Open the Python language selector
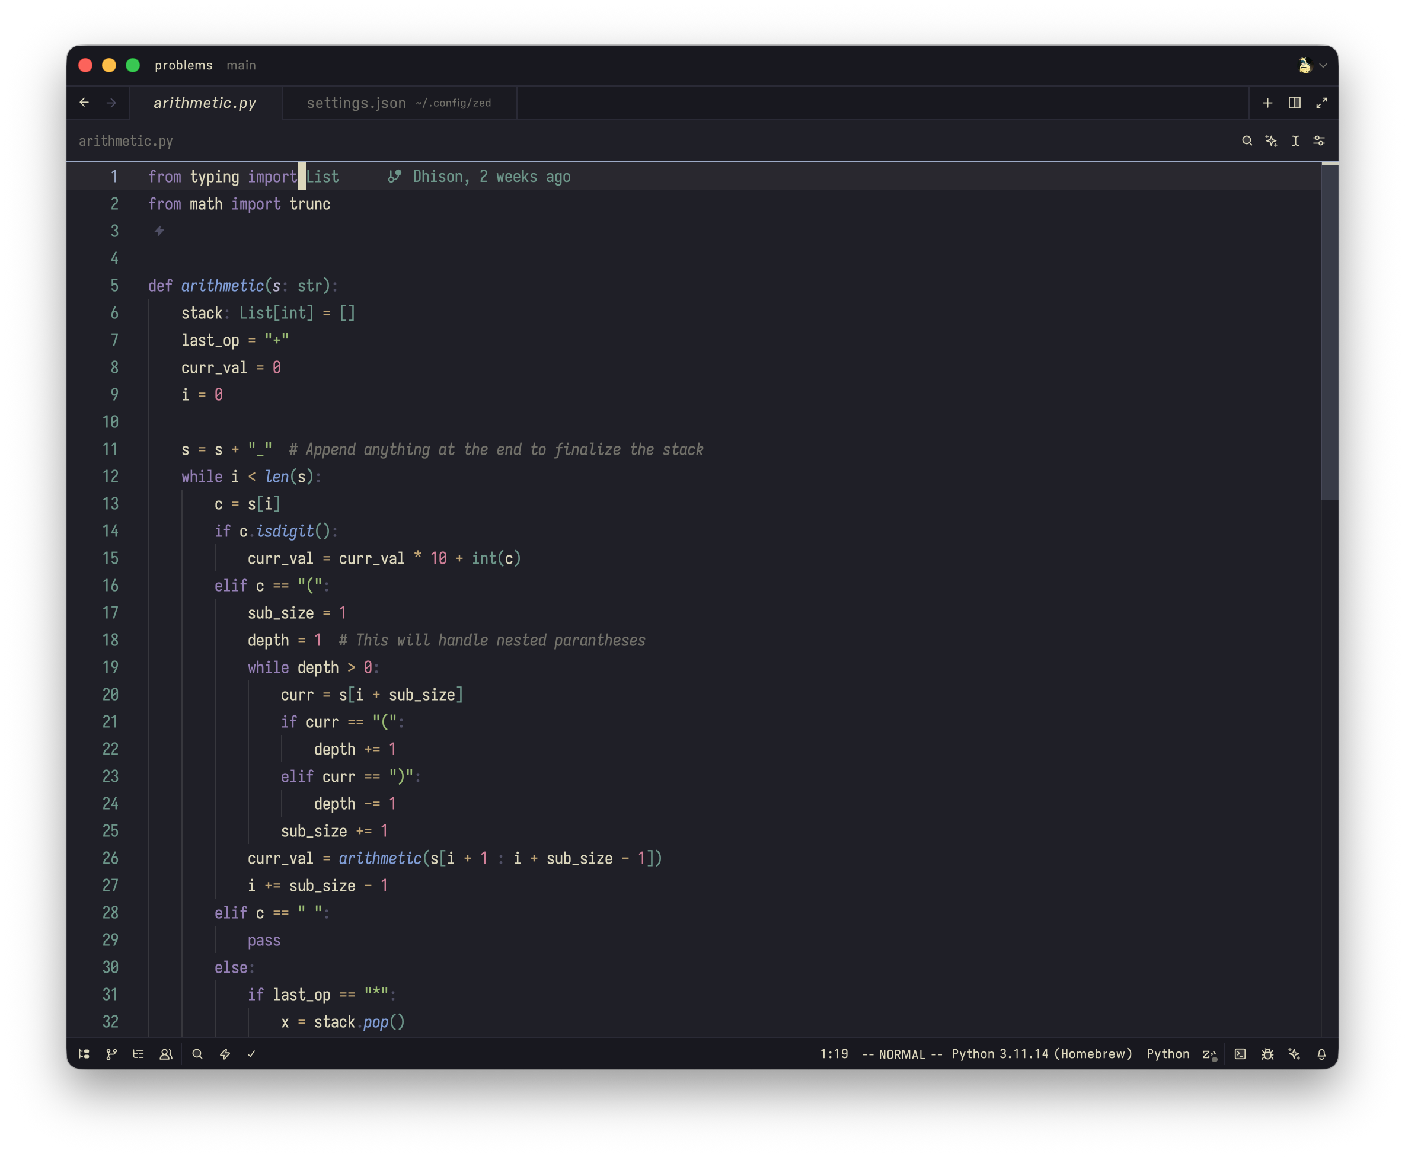This screenshot has height=1157, width=1405. click(1167, 1054)
